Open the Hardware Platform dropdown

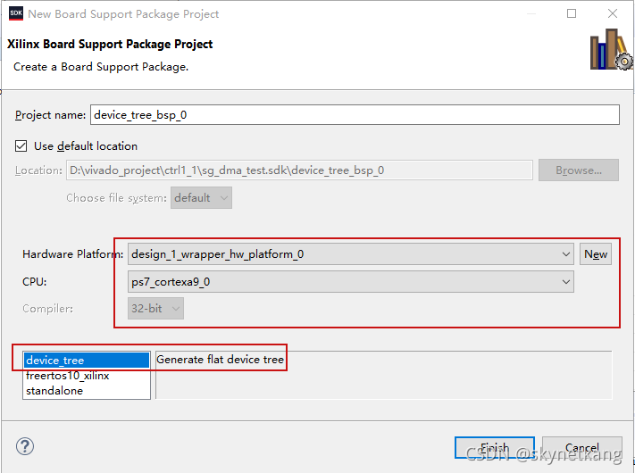tap(351, 254)
